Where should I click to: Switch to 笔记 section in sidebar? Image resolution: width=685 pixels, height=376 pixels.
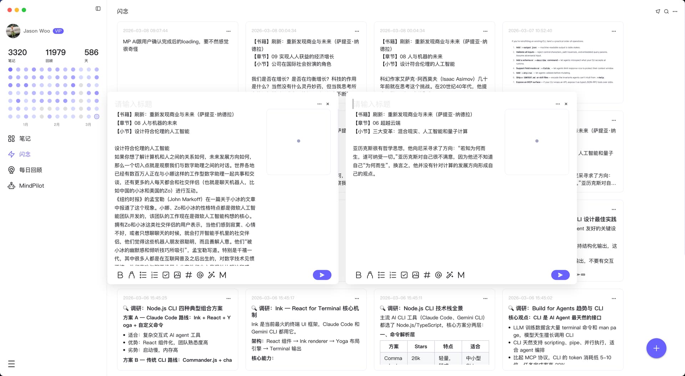[x=25, y=139]
